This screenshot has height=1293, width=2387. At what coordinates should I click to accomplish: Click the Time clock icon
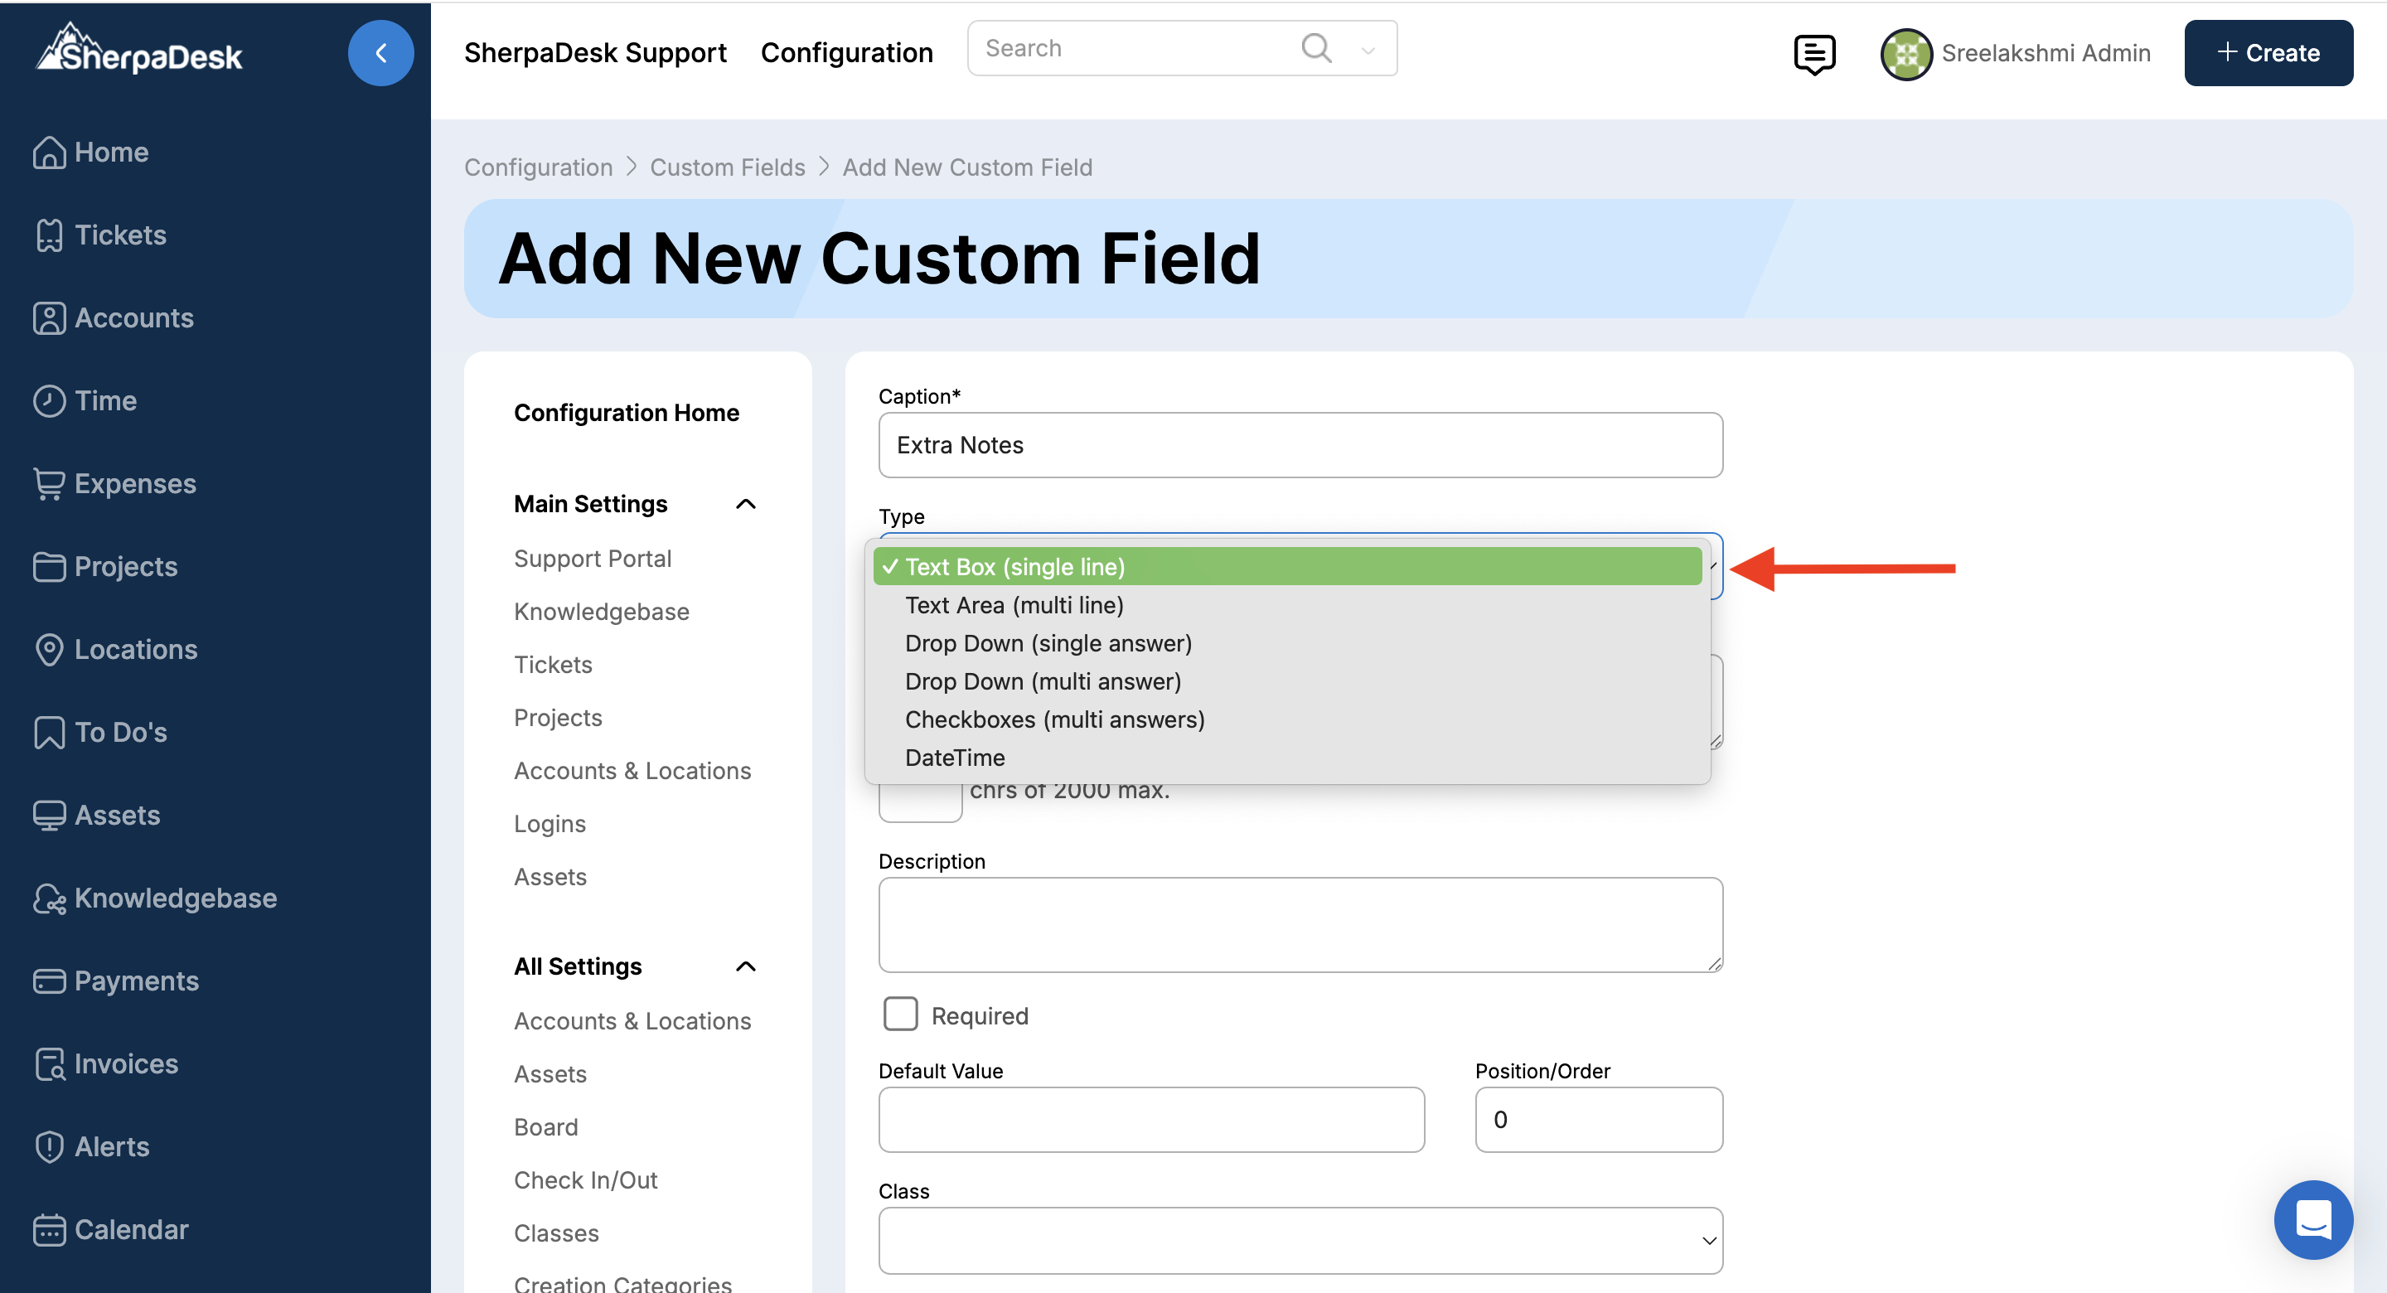(x=48, y=401)
